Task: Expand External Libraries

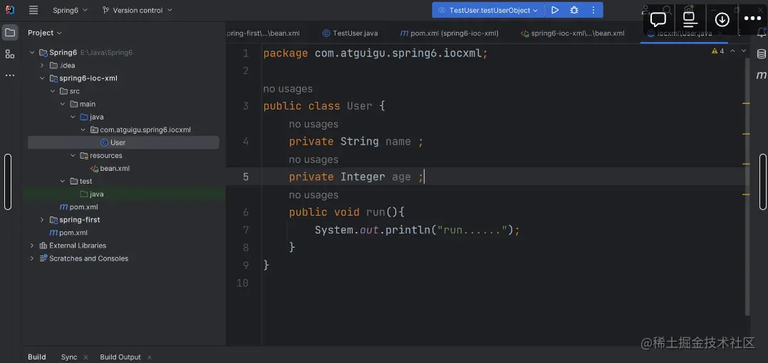Action: pos(32,246)
